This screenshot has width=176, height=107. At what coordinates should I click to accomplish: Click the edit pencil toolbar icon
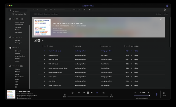tap(89, 10)
